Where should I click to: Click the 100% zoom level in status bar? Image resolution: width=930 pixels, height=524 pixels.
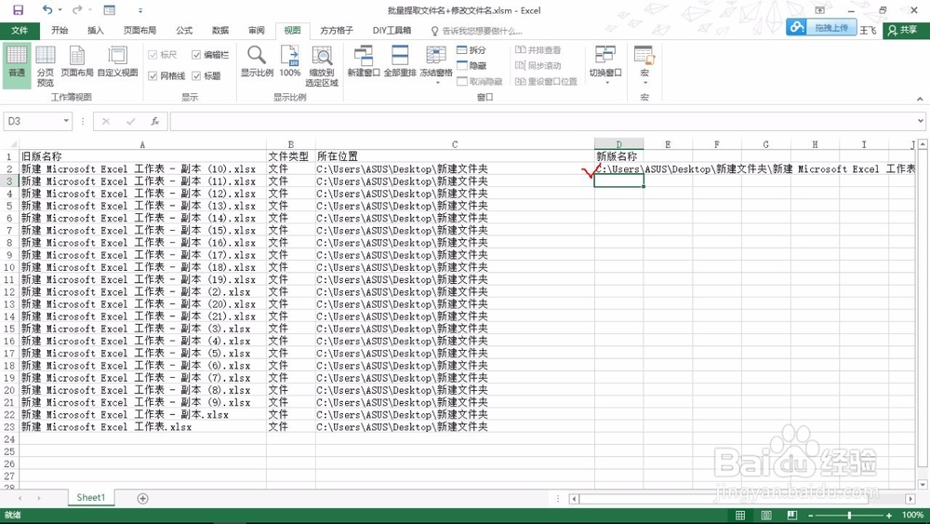pos(912,515)
